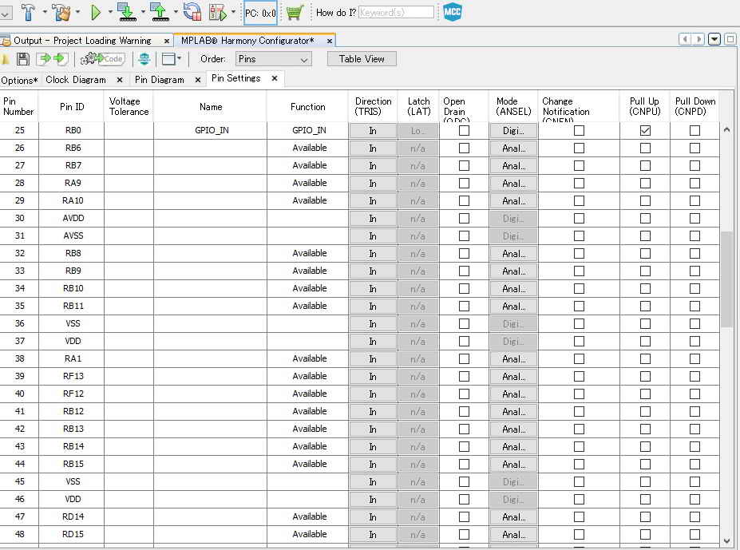This screenshot has width=740, height=550.
Task: Open the Read Device Memory dropdown arrow
Action: 176,12
